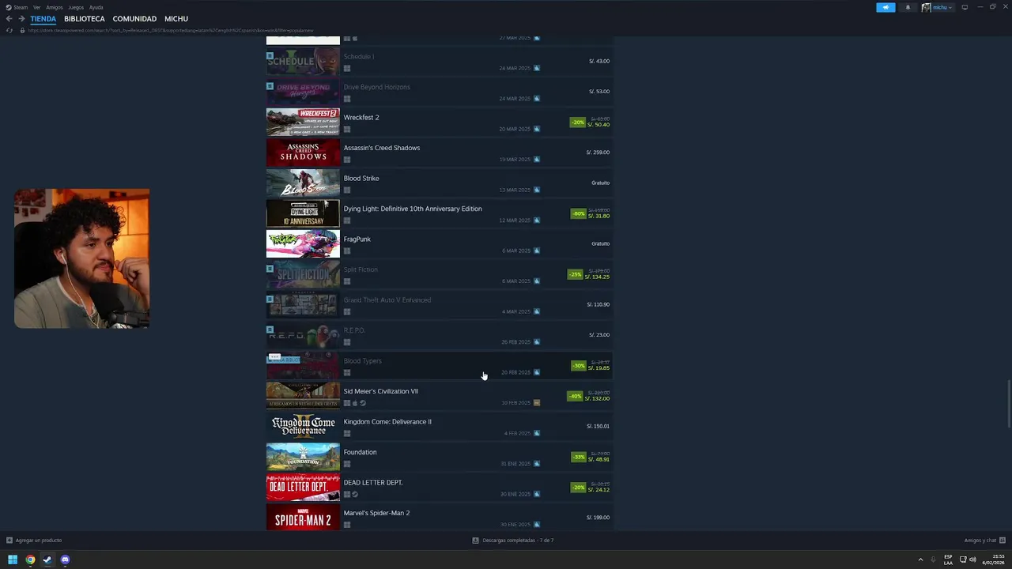Click review icon on Kingdom Come row

[x=537, y=433]
